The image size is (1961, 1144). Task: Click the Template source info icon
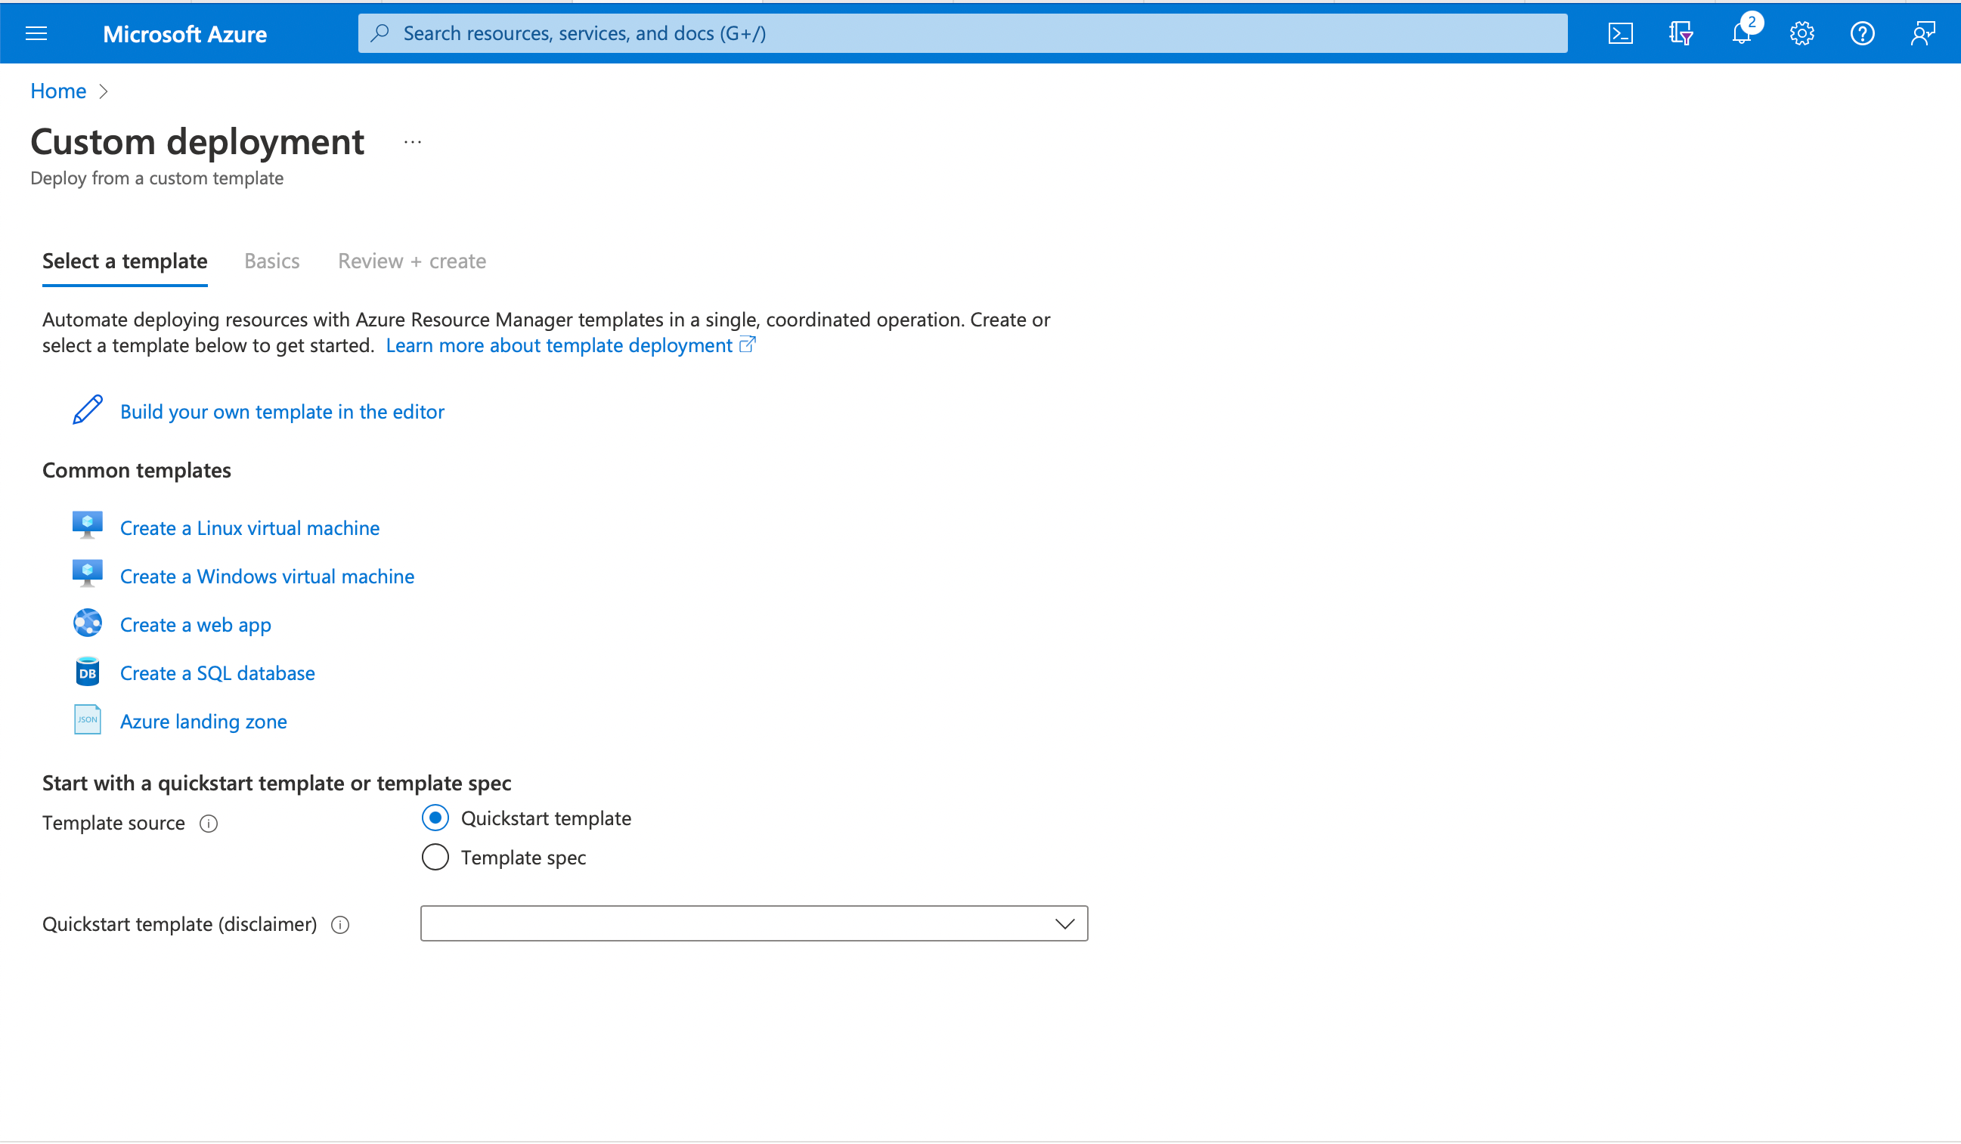pos(209,824)
